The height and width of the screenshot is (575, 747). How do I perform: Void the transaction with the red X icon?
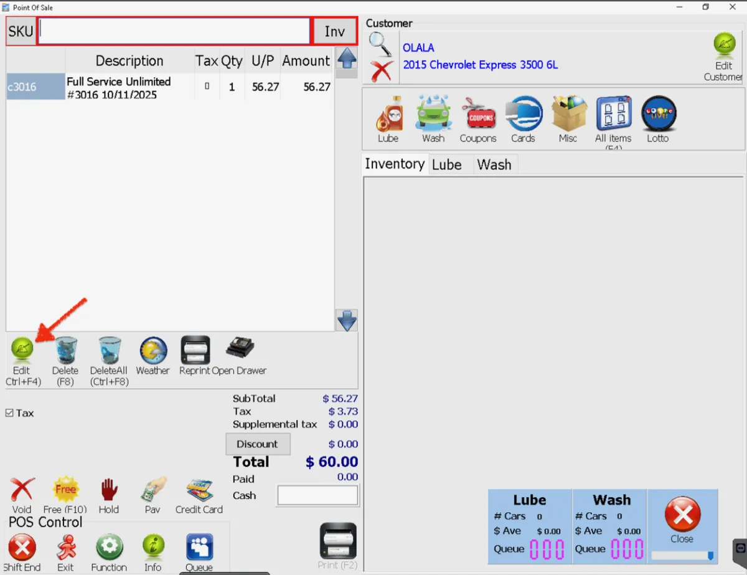22,490
